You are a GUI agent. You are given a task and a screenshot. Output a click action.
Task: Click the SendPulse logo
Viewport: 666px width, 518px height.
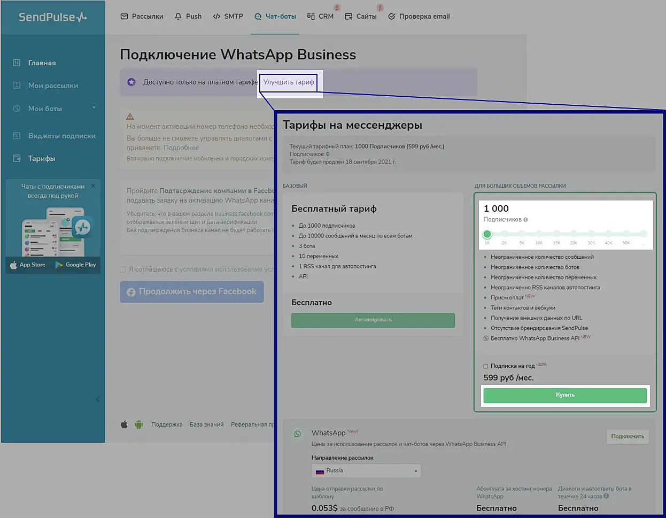point(52,17)
